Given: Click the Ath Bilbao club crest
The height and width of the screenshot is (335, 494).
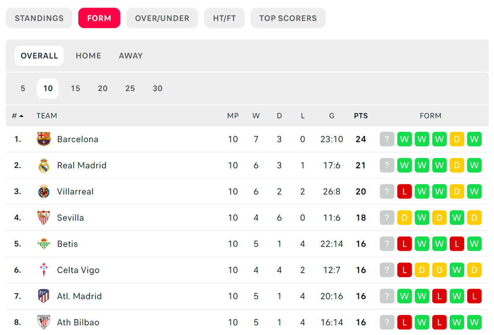Looking at the screenshot, I should pyautogui.click(x=44, y=322).
